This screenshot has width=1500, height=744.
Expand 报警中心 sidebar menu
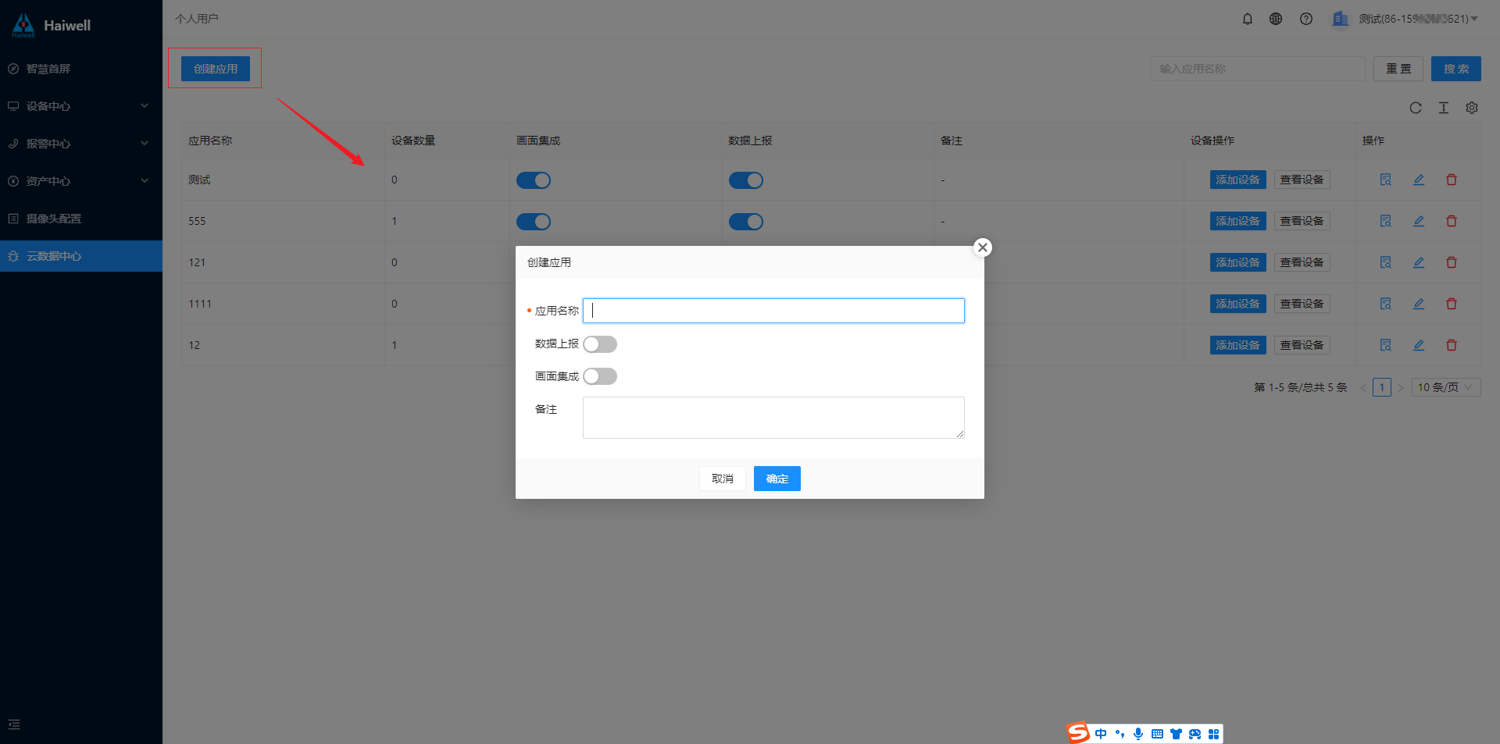(81, 144)
